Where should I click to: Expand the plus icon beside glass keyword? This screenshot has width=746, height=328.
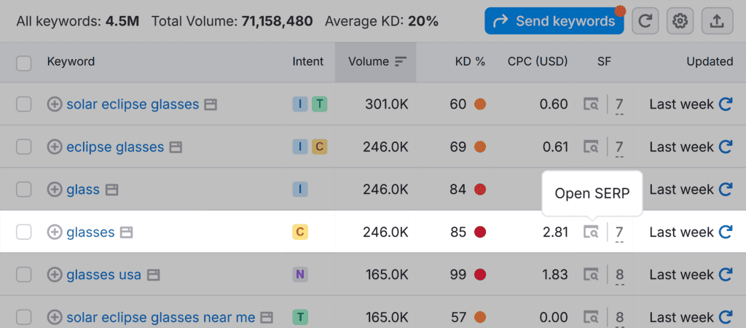[x=55, y=190]
